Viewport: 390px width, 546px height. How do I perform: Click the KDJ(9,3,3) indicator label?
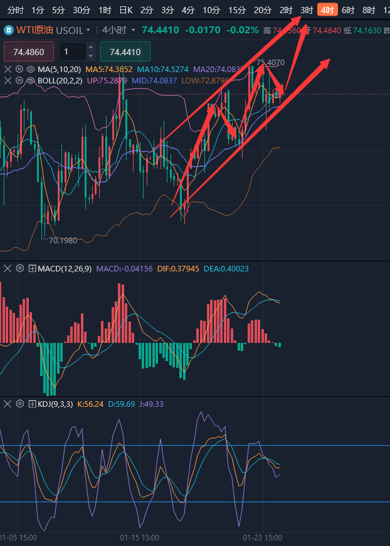[x=55, y=404]
